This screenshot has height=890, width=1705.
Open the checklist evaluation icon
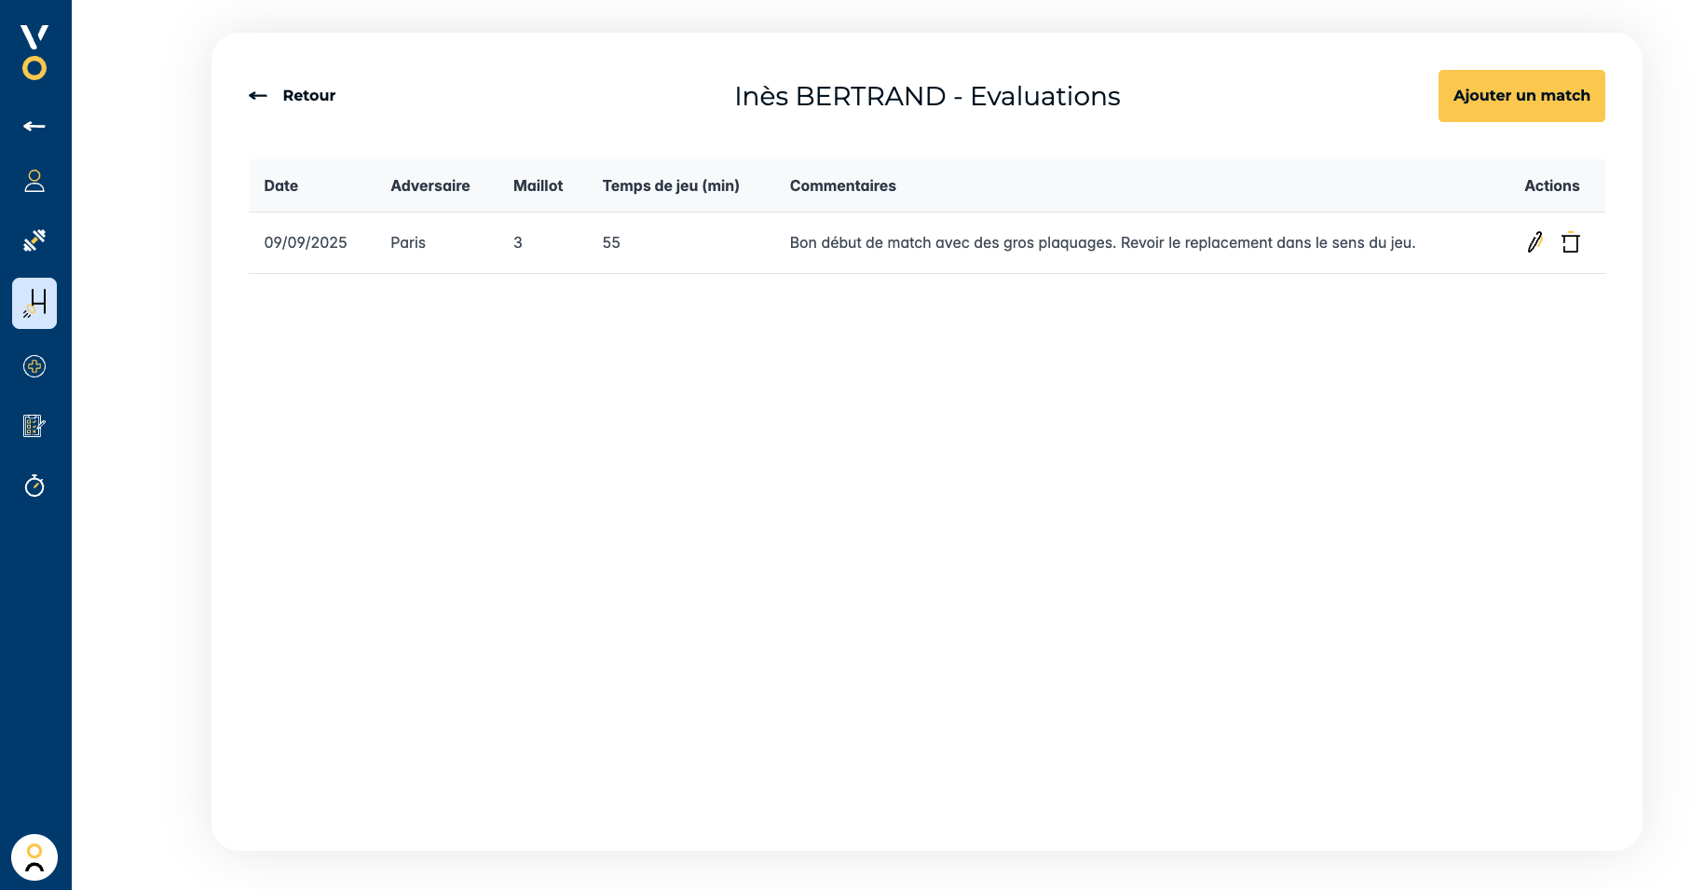(34, 426)
